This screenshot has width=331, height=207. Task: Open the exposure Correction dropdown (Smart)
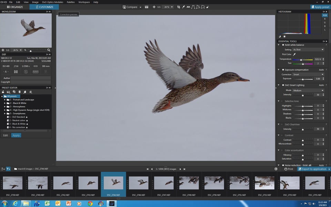point(308,75)
